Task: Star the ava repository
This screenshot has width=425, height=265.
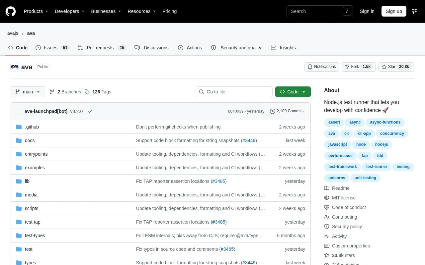Action: pos(396,67)
